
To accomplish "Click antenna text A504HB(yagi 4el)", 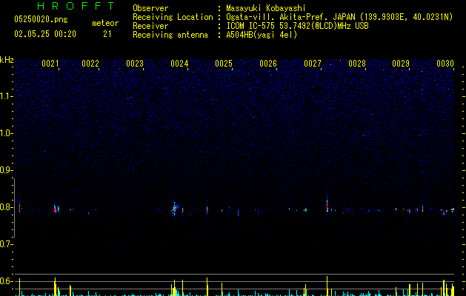I will click(x=262, y=35).
